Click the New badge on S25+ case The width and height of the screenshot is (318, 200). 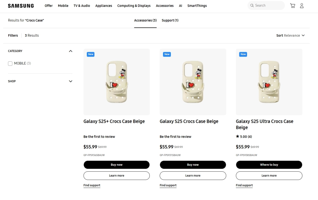[91, 54]
